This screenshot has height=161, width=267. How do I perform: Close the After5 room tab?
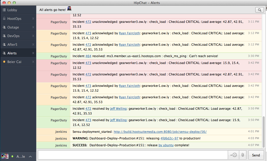tap(33, 44)
